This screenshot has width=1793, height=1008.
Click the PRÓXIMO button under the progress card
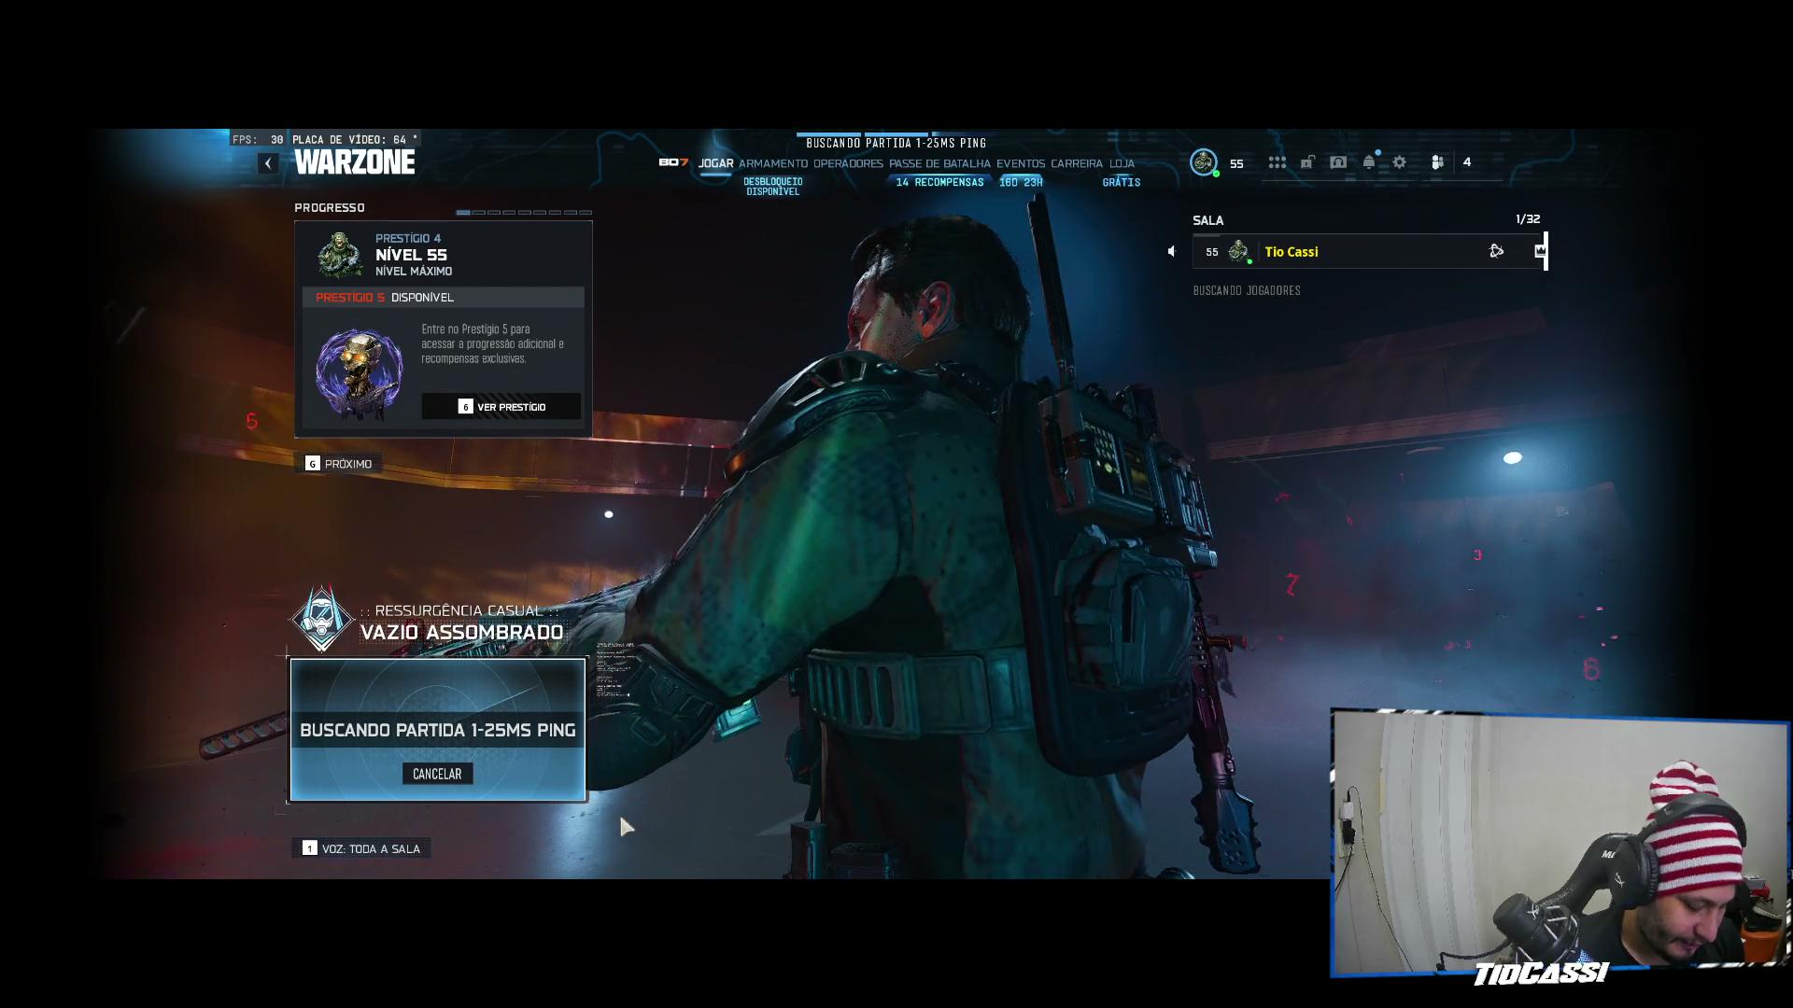[339, 464]
